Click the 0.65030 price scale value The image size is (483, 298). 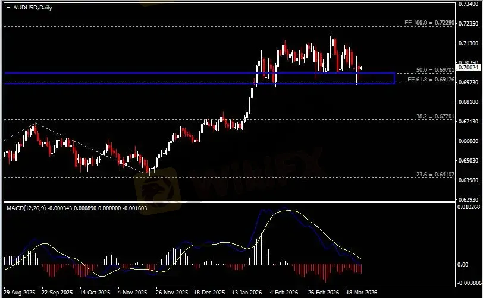click(x=469, y=160)
